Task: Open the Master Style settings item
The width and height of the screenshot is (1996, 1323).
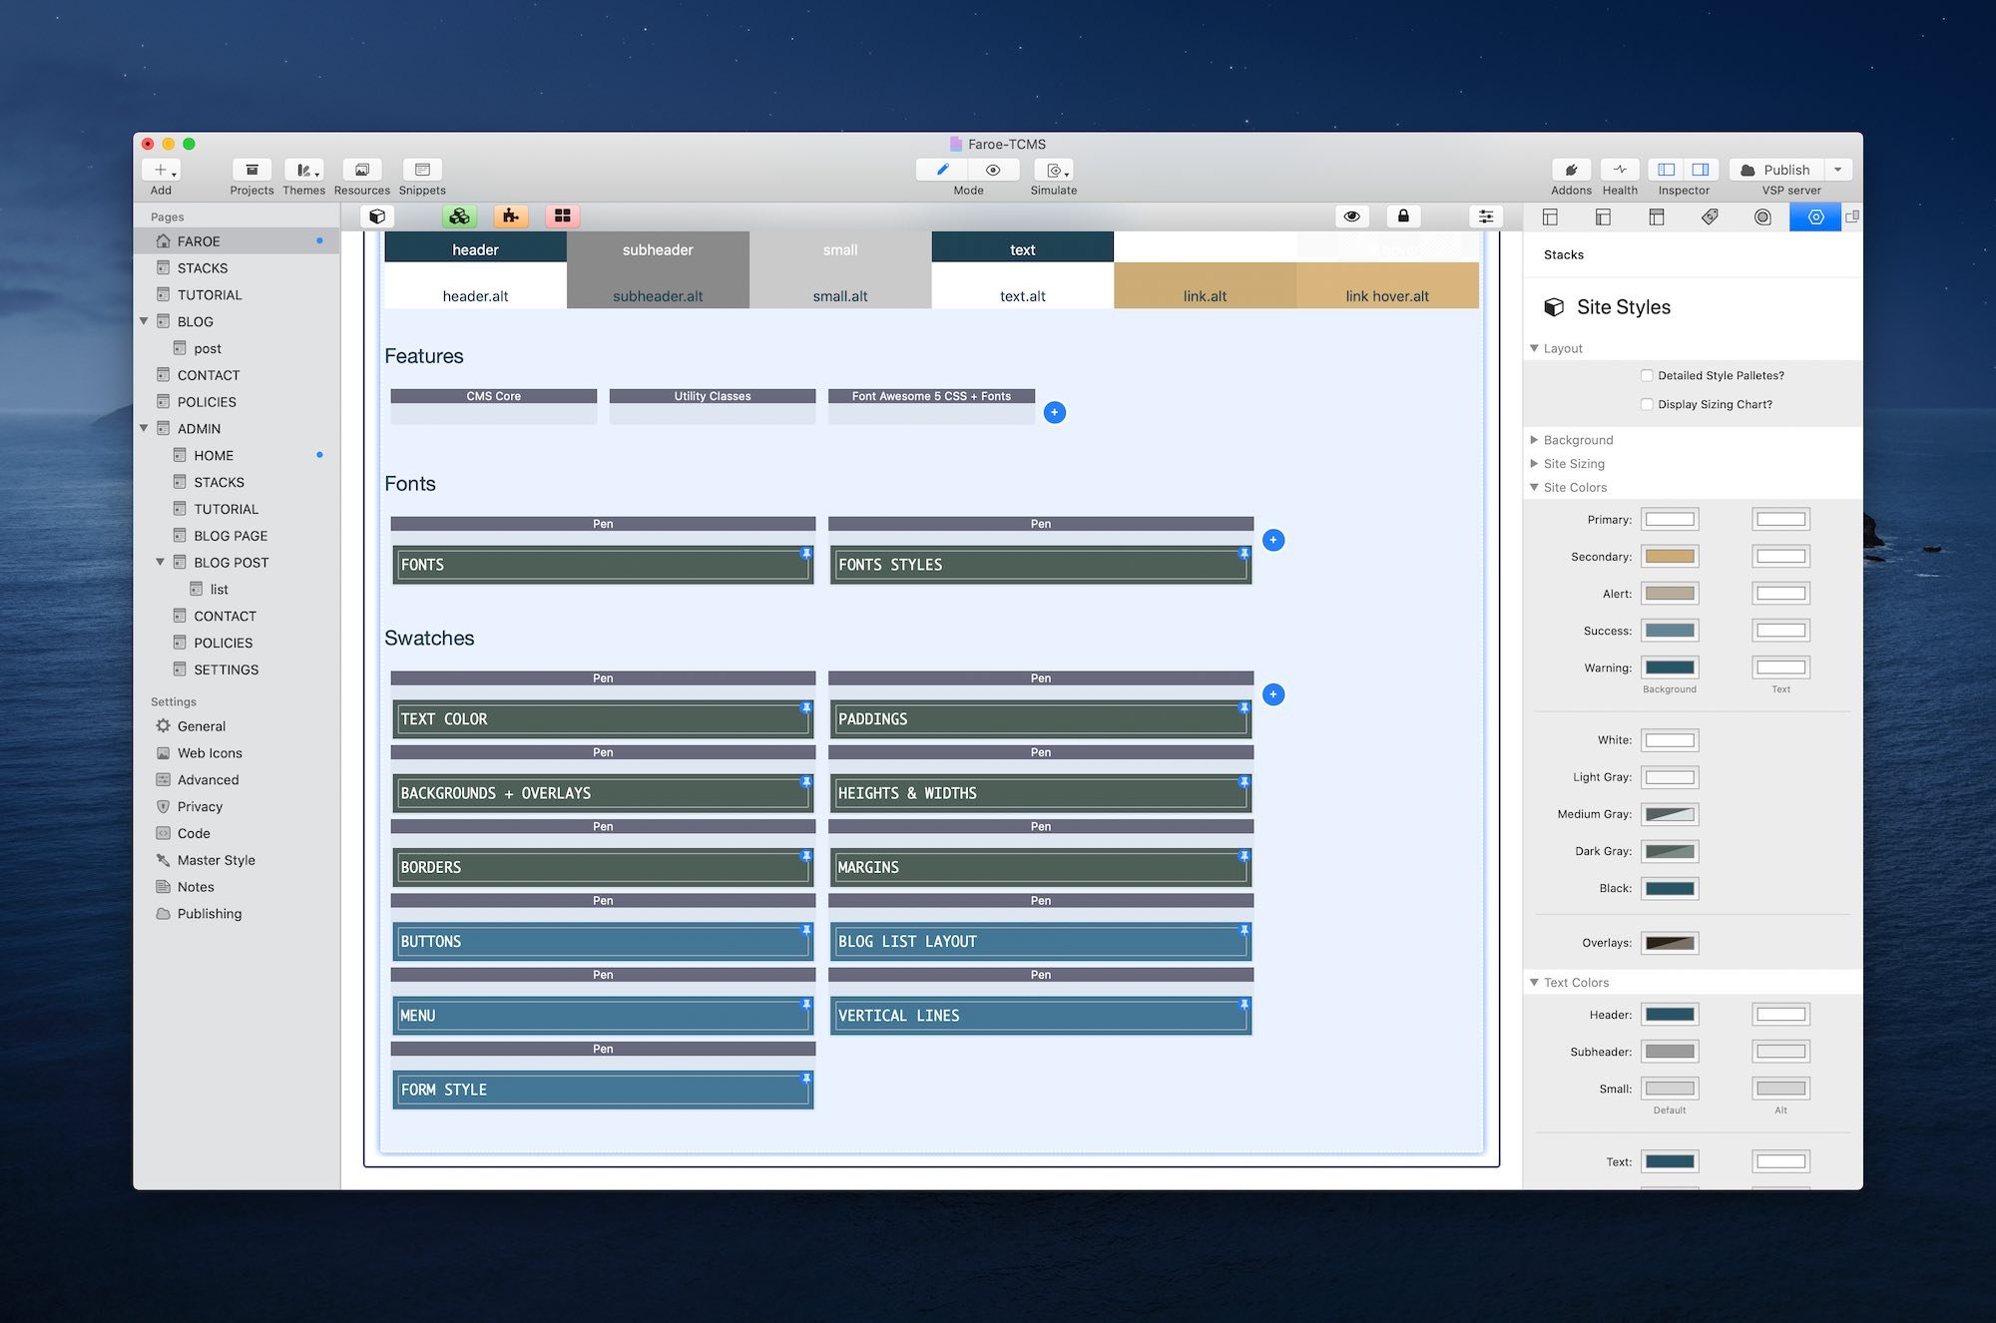Action: coord(216,860)
